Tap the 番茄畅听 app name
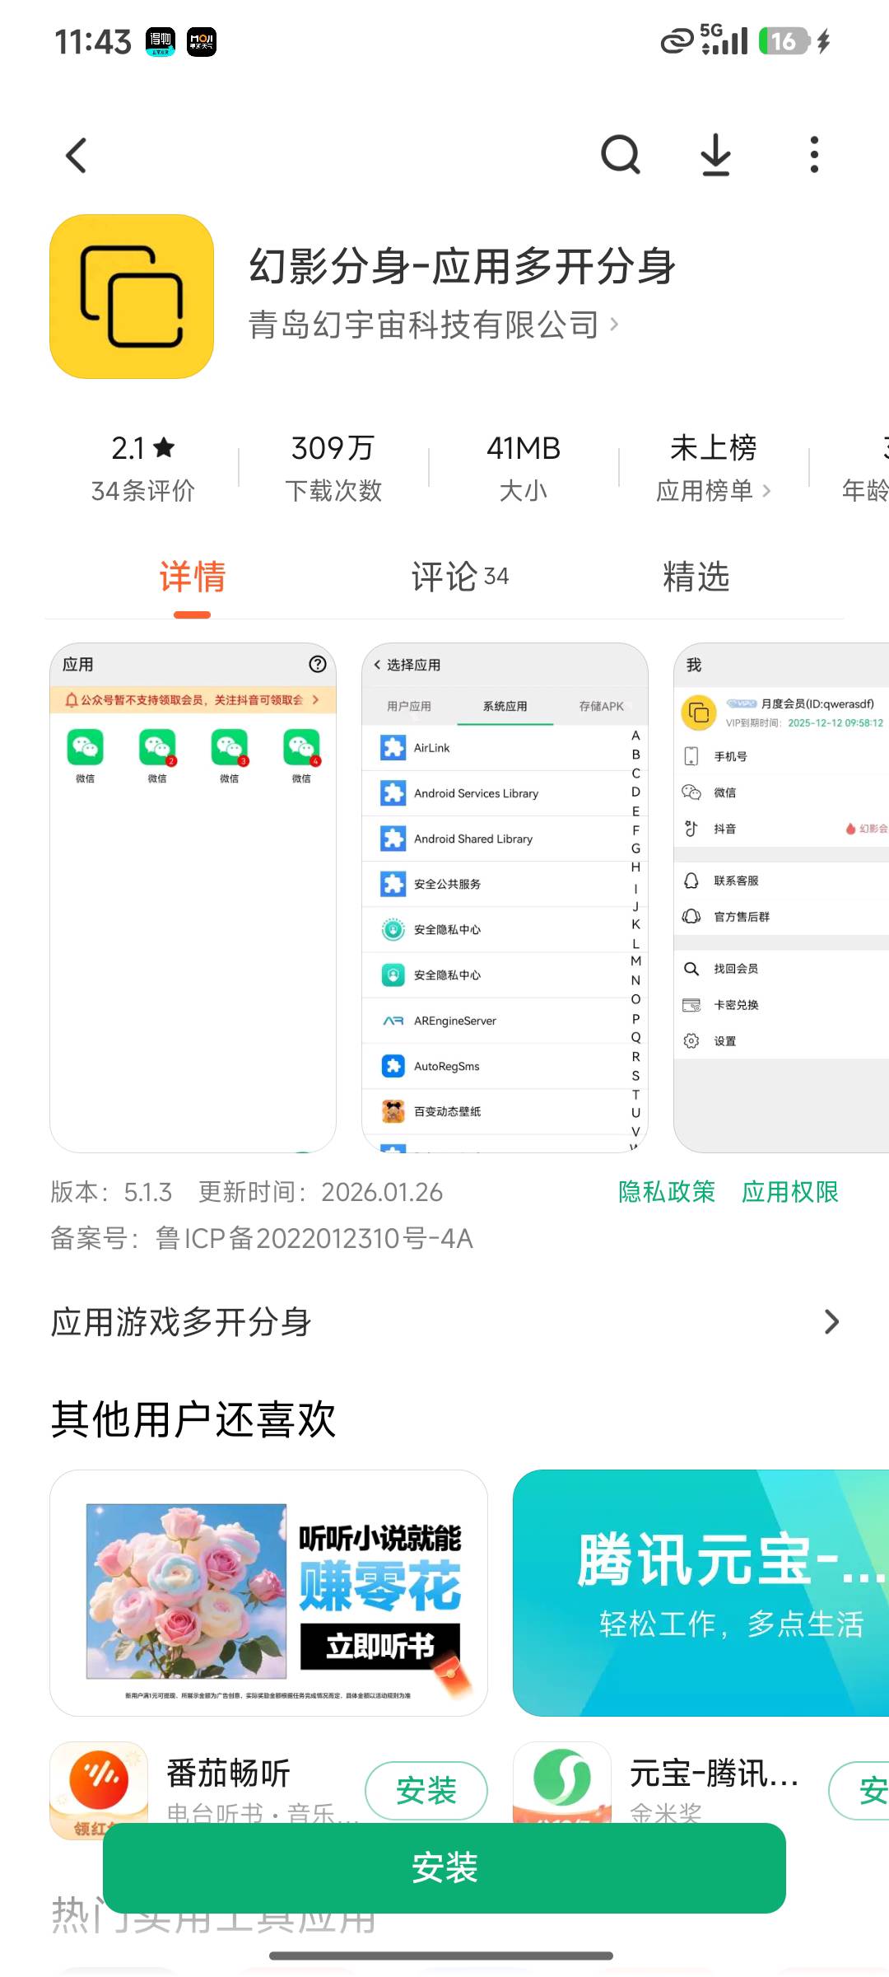This screenshot has height=1977, width=889. (228, 1773)
